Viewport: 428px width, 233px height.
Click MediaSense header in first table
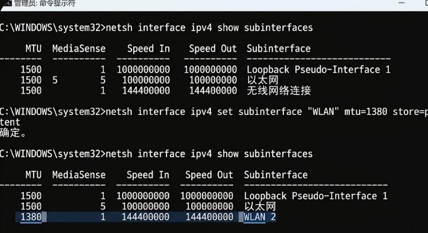[x=79, y=49]
